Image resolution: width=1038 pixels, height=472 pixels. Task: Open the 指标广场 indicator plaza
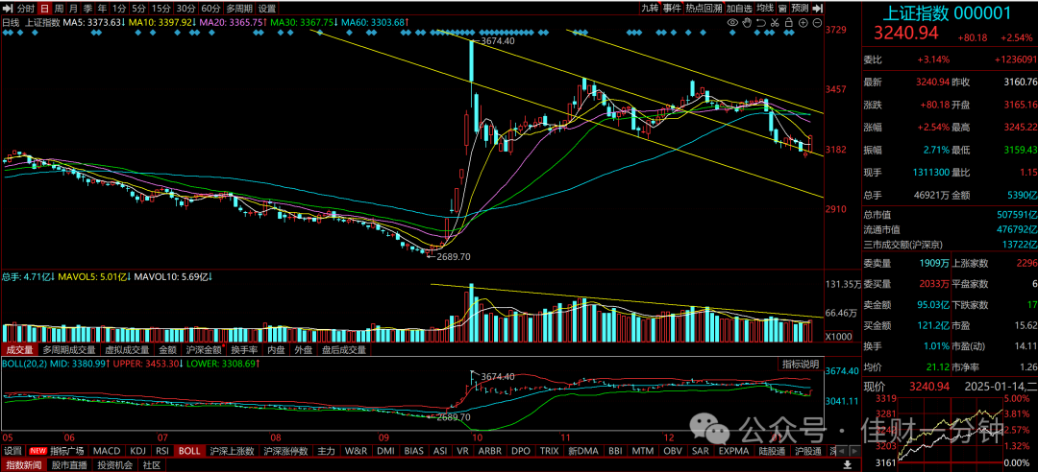(67, 451)
